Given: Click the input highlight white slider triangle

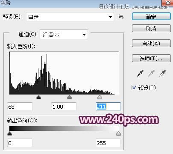Looking at the screenshot, I should (x=100, y=97).
